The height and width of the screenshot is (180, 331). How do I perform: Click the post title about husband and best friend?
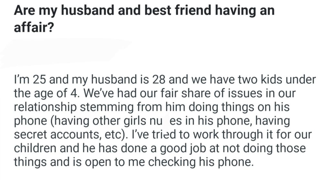(x=144, y=11)
